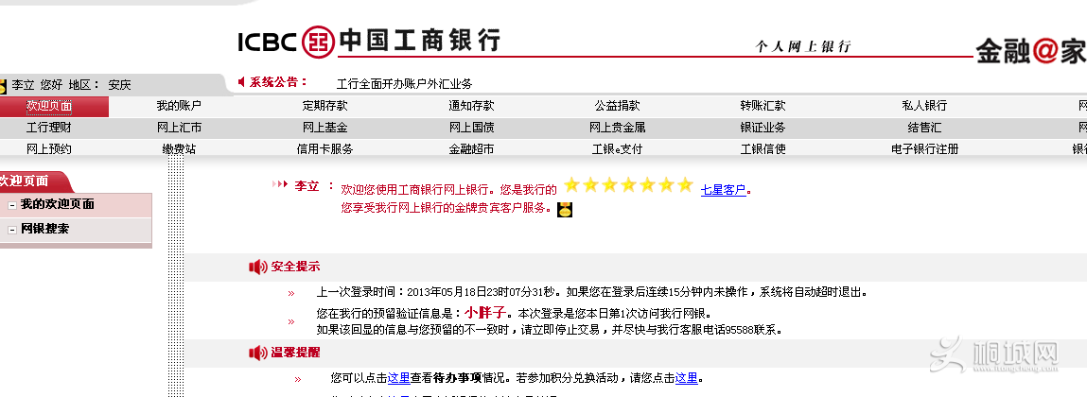Viewport: 1087px width, 397px height.
Task: Open the 网上贵金属 menu
Action: tap(617, 128)
